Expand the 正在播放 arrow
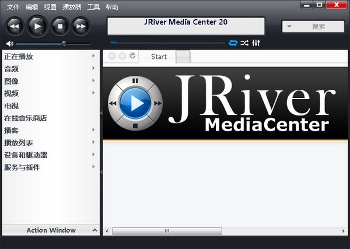350x249 pixels. pos(93,56)
